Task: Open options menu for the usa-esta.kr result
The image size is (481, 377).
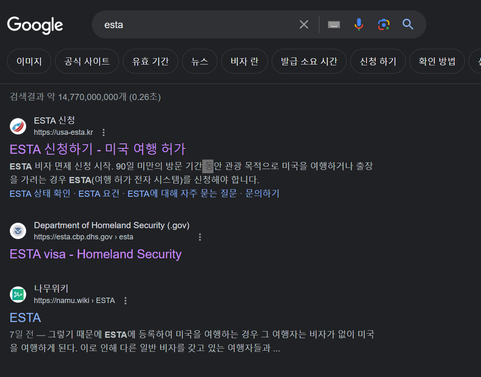Action: (103, 132)
